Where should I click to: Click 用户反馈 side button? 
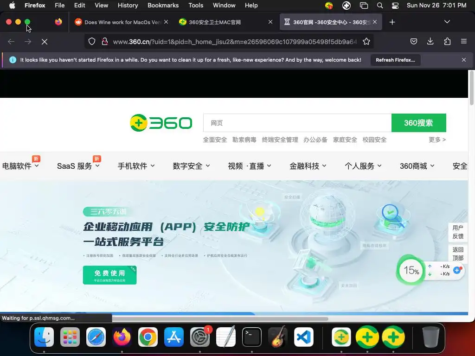pyautogui.click(x=458, y=232)
